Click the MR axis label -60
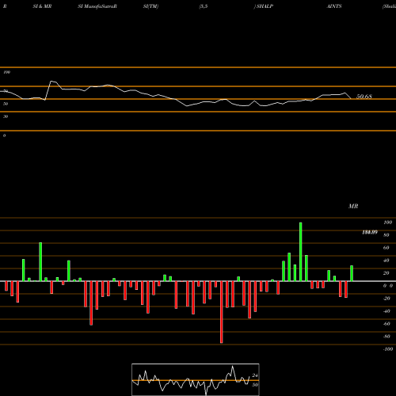 (x=386, y=324)
